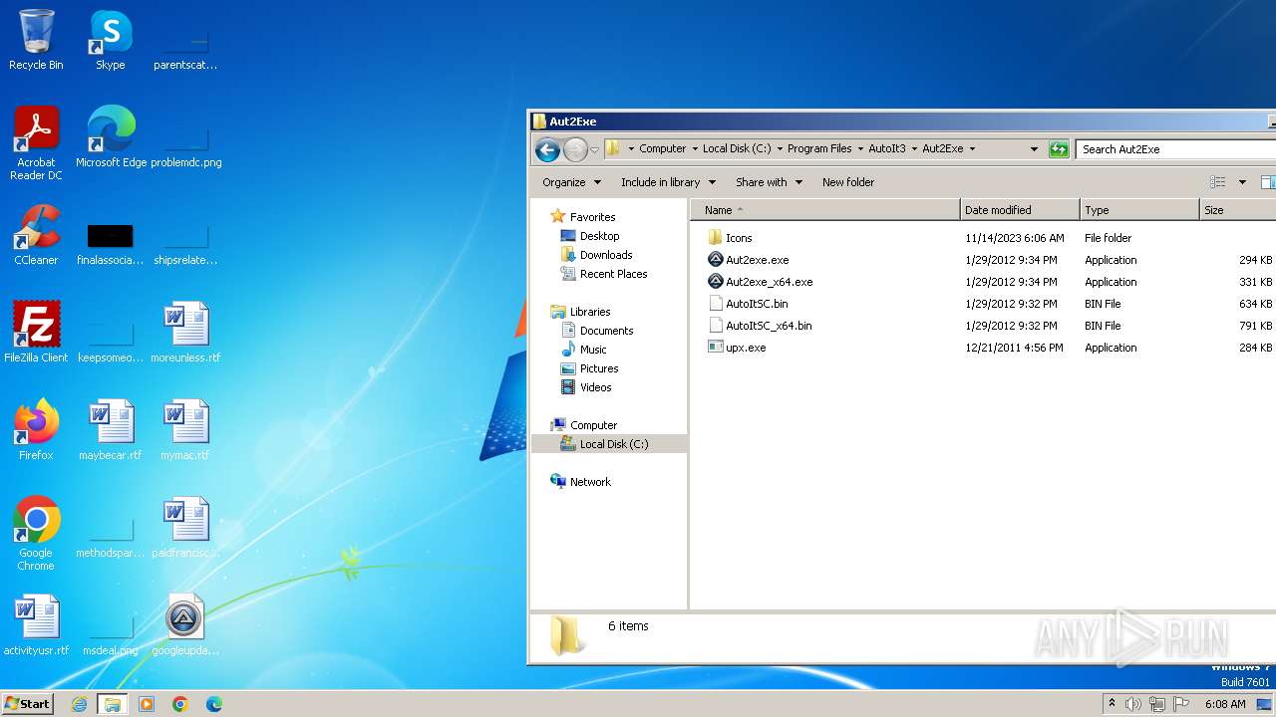Click the New folder button

click(848, 182)
